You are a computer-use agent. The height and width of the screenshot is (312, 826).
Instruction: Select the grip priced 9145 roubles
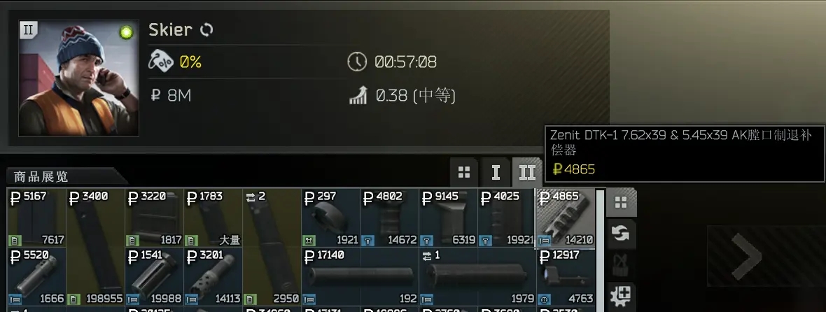[448, 218]
